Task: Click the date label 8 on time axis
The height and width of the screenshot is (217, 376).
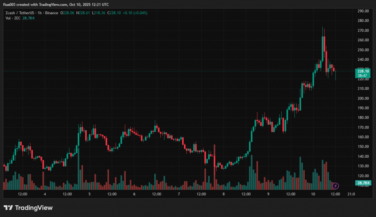Action: pyautogui.click(x=224, y=194)
